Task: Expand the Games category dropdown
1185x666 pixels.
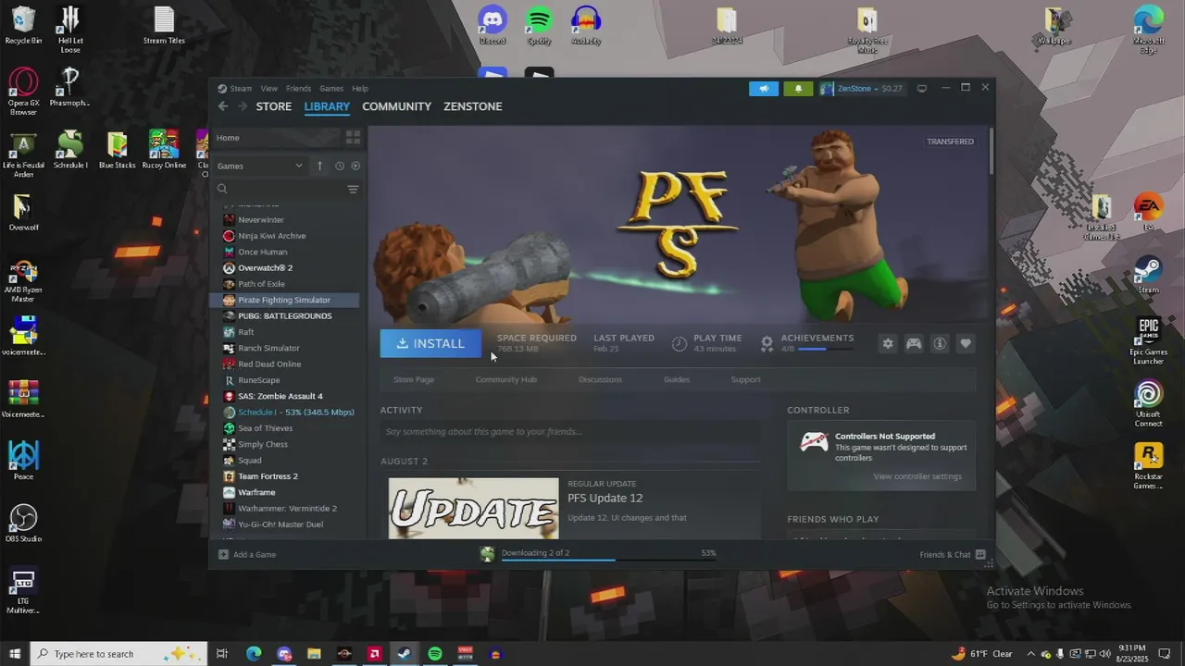Action: click(x=260, y=166)
